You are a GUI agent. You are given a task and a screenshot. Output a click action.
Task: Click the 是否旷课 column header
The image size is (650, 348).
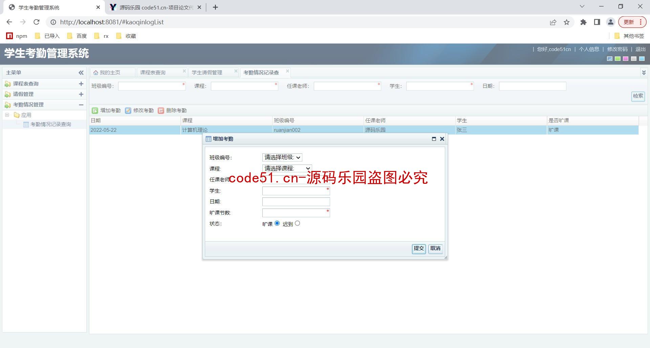point(593,121)
